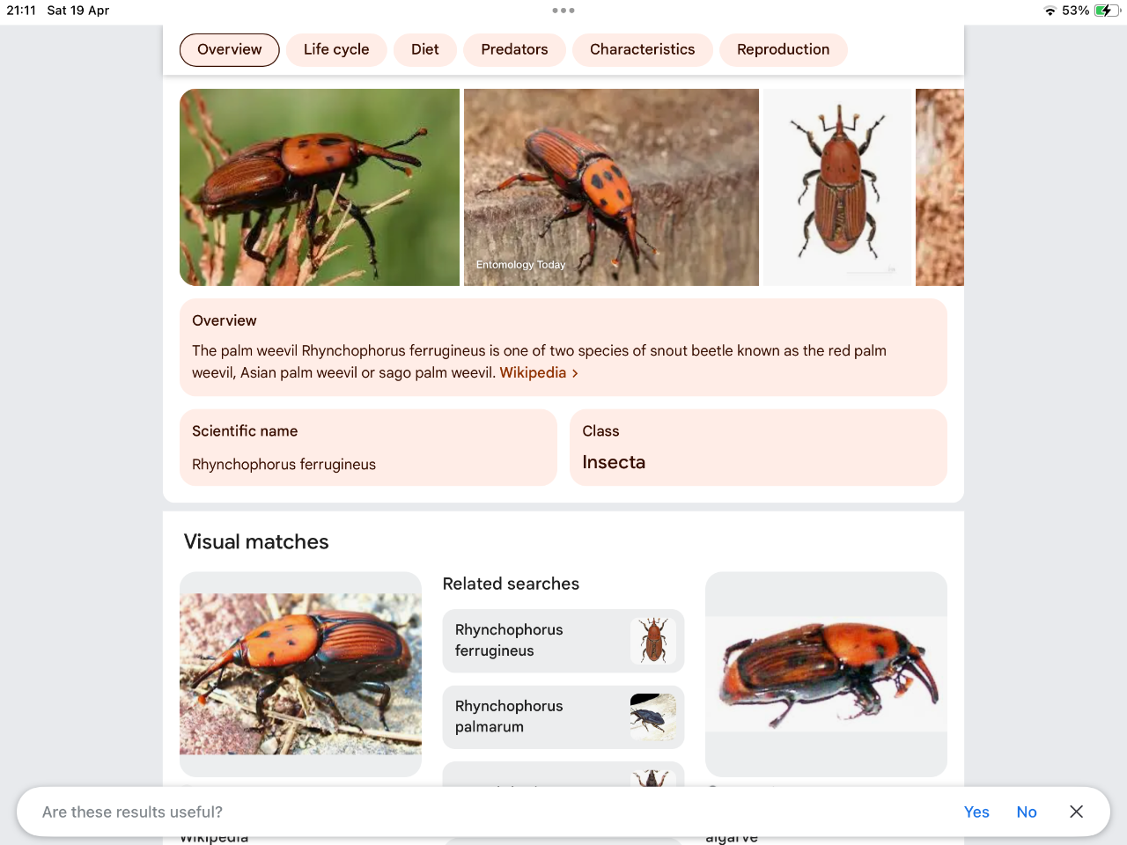
Task: Dismiss the feedback prompt with X
Action: 1076,812
